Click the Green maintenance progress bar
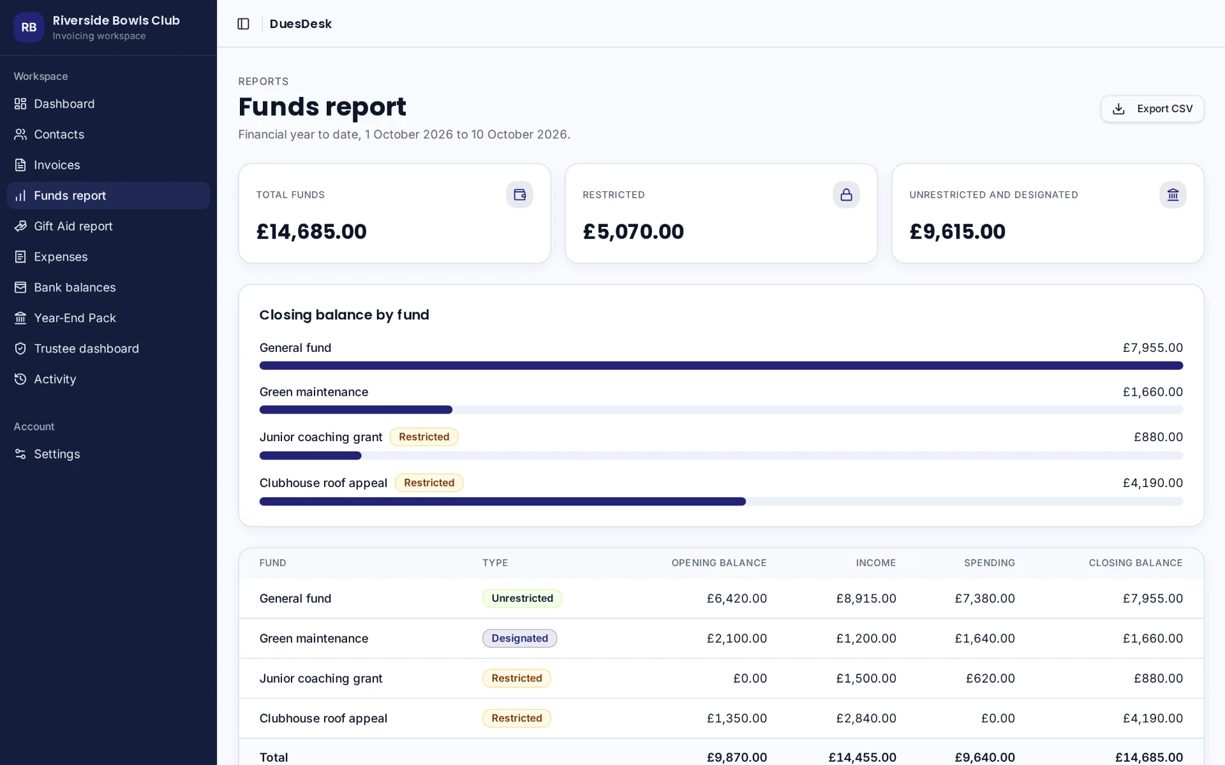 pos(721,410)
